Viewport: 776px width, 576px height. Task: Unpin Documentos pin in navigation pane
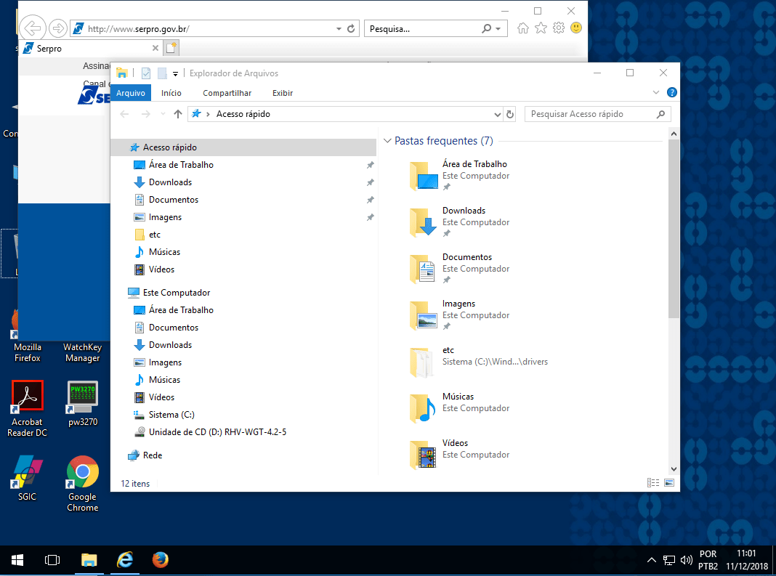point(370,200)
